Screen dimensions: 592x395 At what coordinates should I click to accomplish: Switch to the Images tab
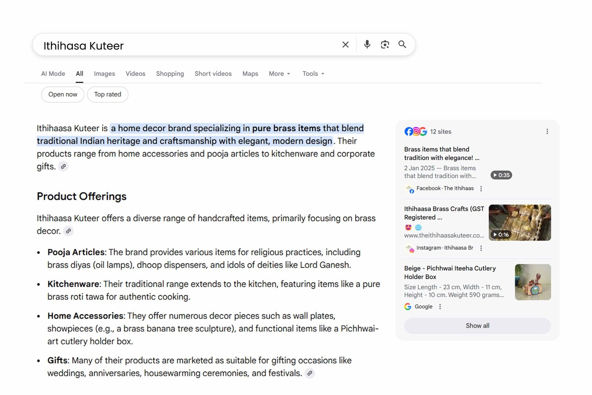104,74
